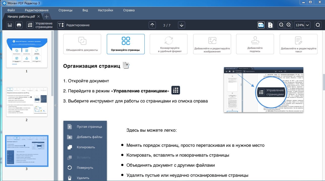Click the page number field 3 / 7
Viewport: 325px width, 181px height.
[x=167, y=25]
